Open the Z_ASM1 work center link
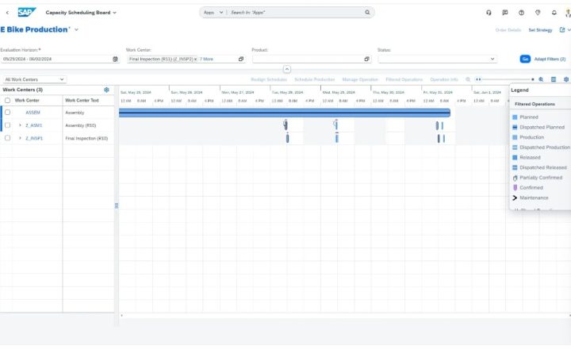Screen dimensions: 571x349 pos(34,125)
